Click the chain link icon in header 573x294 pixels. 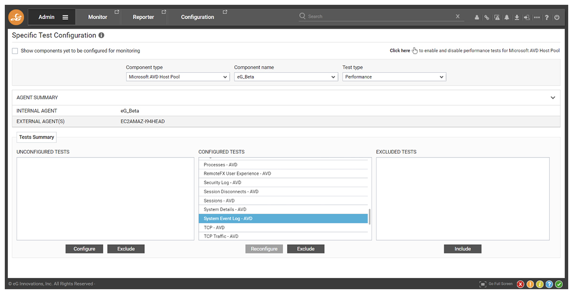pos(487,17)
